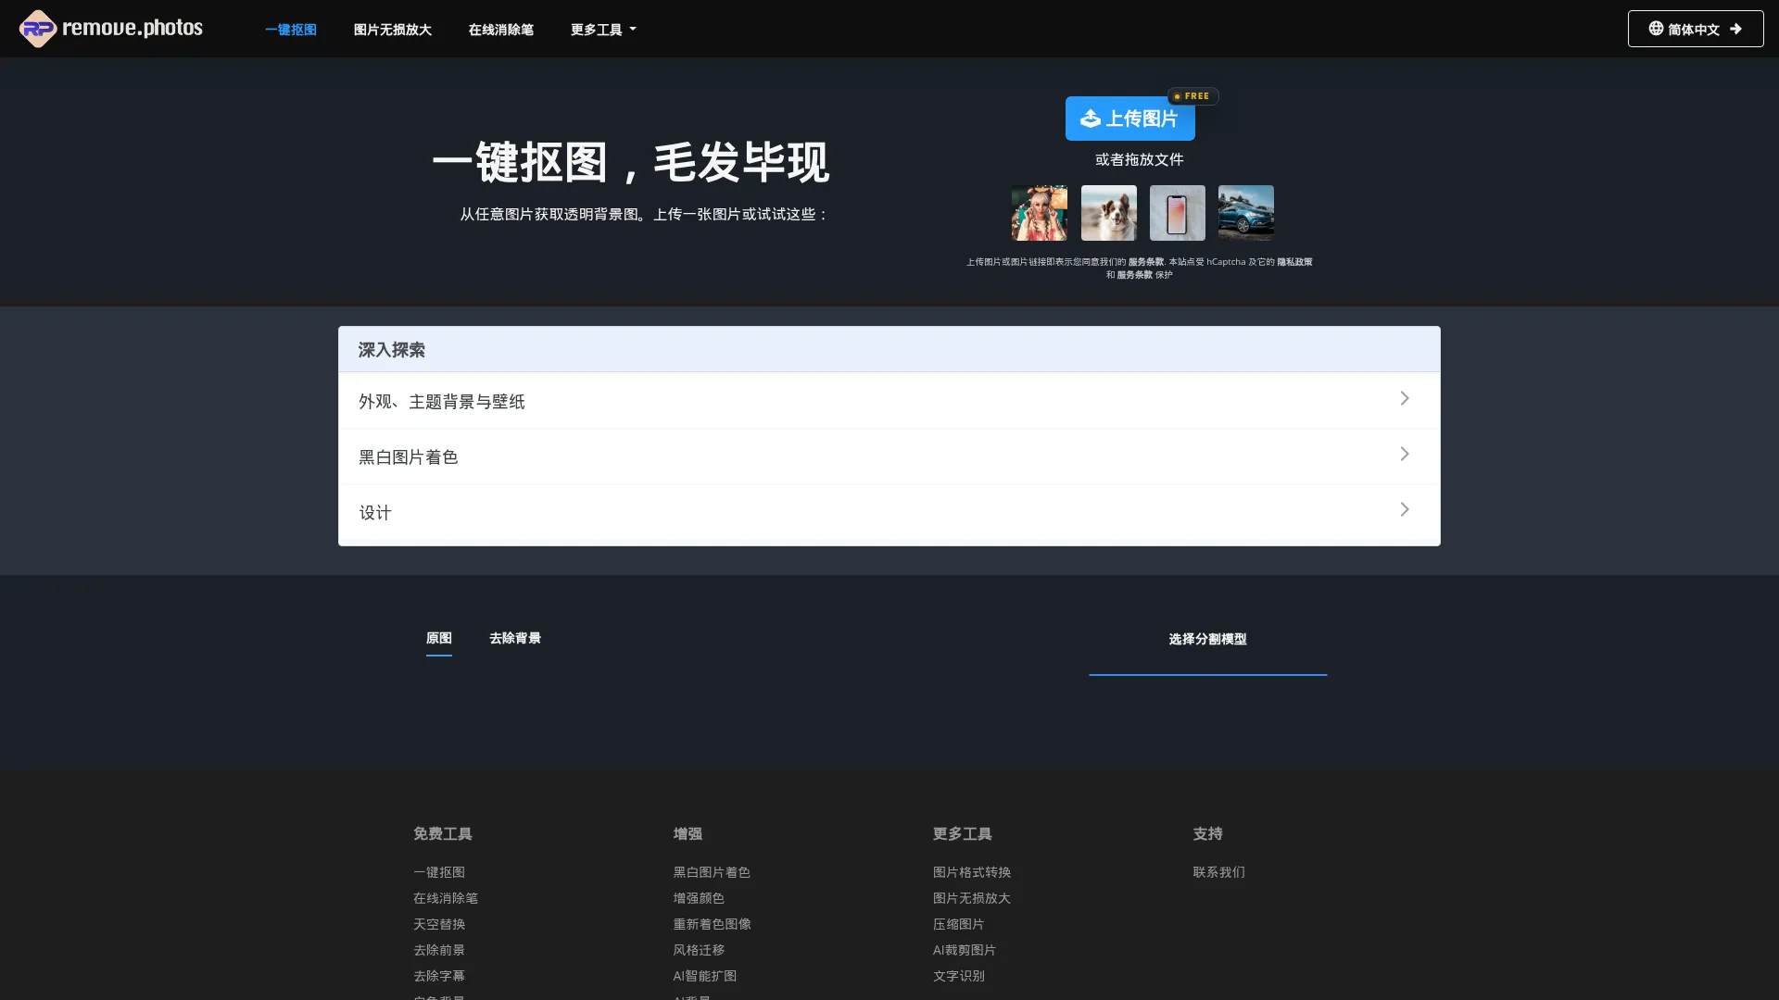The width and height of the screenshot is (1779, 1000).
Task: Open 图片无损放大 in the top navigation
Action: tap(393, 30)
